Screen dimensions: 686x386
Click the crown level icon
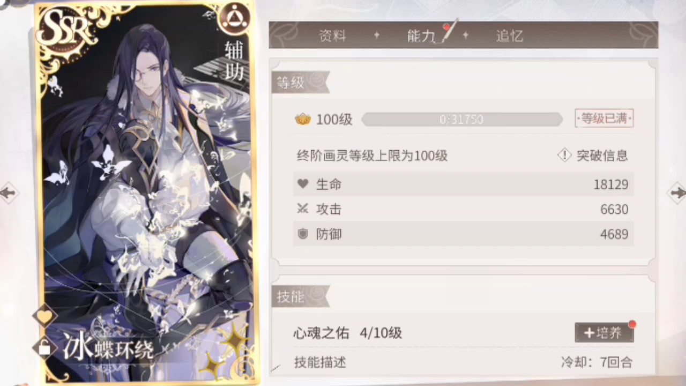303,119
